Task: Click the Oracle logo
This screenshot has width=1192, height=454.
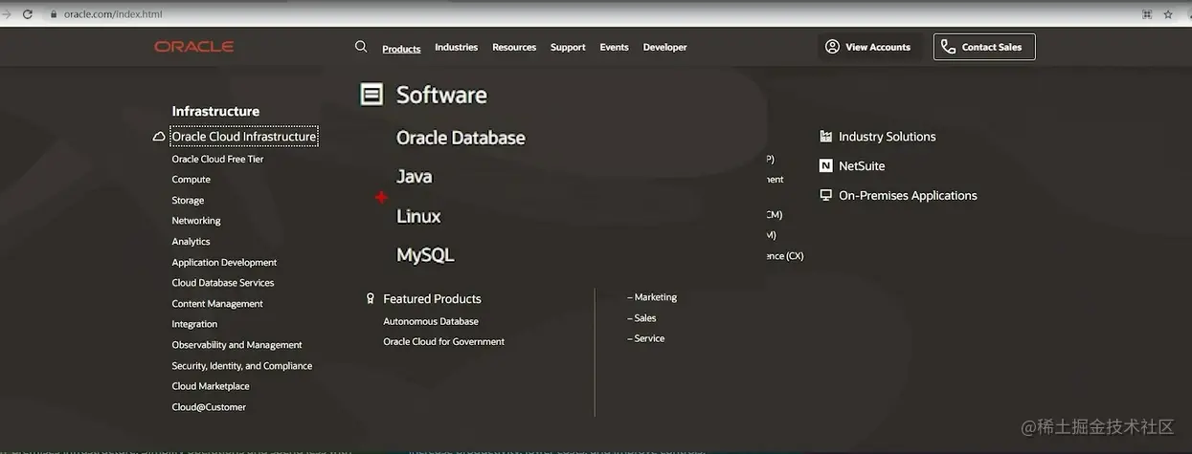Action: click(x=193, y=47)
